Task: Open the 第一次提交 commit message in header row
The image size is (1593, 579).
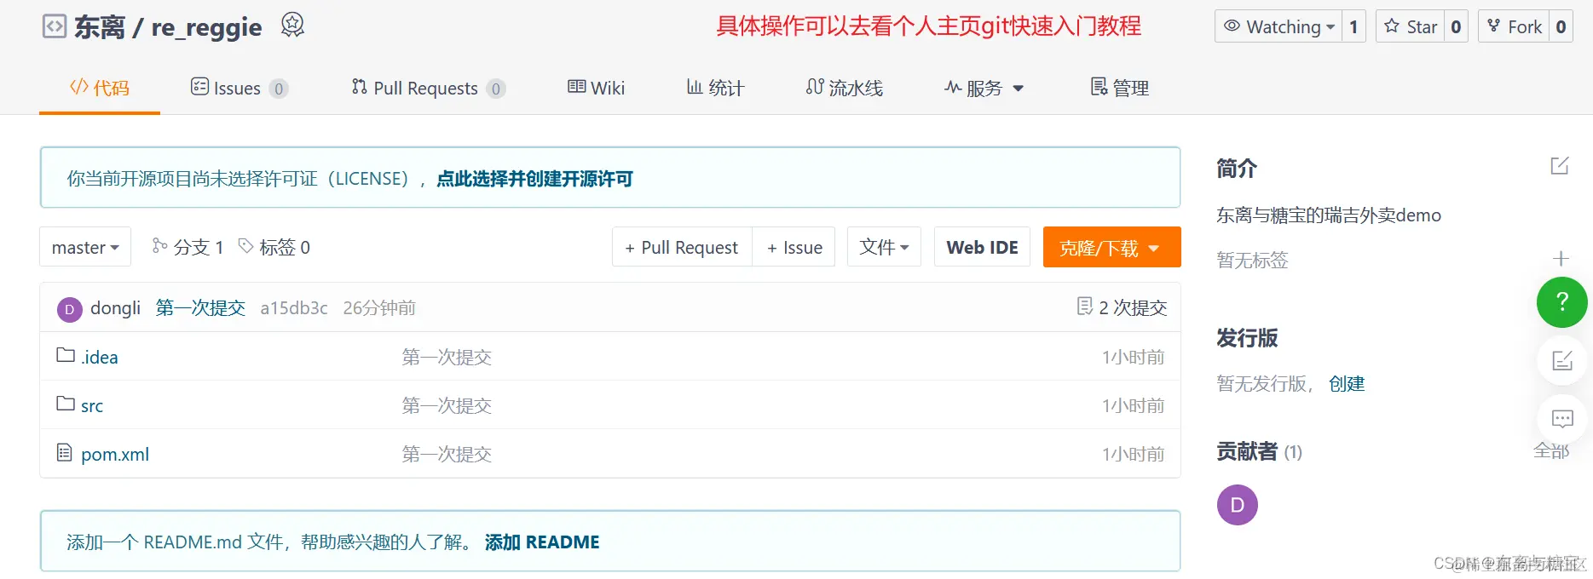Action: (x=200, y=308)
